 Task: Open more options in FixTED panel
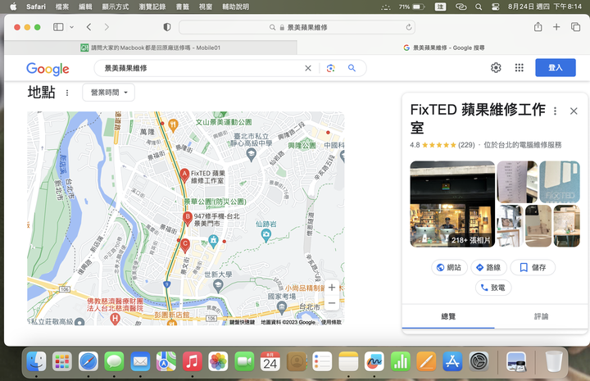point(555,111)
